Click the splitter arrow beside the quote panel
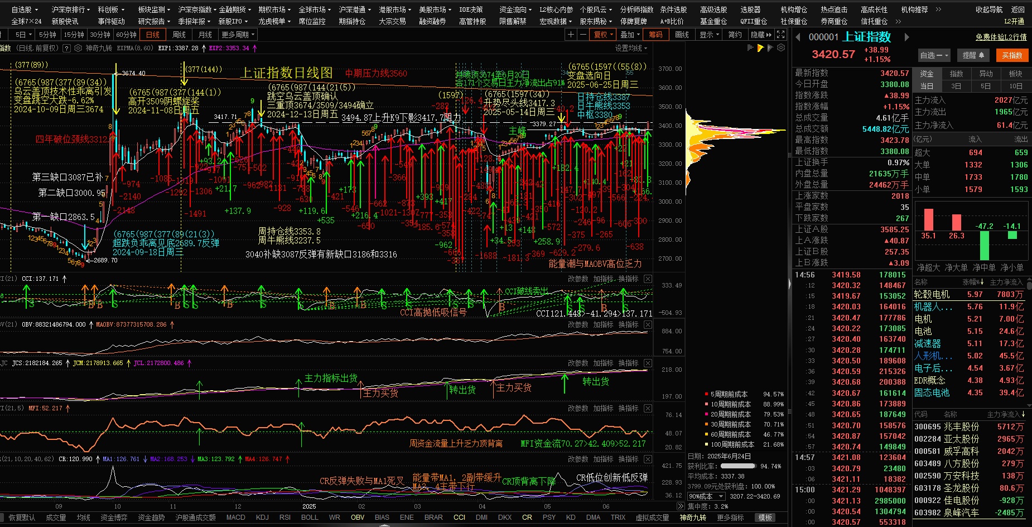This screenshot has width=1032, height=527. (x=789, y=284)
